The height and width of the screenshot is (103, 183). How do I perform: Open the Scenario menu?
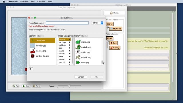pos(24,1)
